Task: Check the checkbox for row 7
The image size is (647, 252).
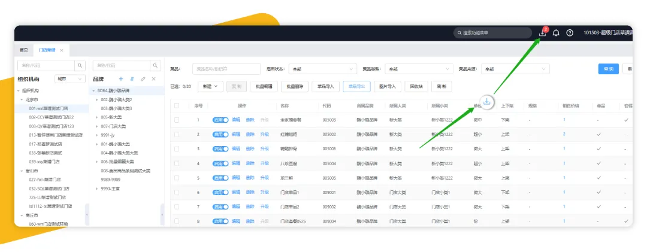Action: [x=177, y=207]
